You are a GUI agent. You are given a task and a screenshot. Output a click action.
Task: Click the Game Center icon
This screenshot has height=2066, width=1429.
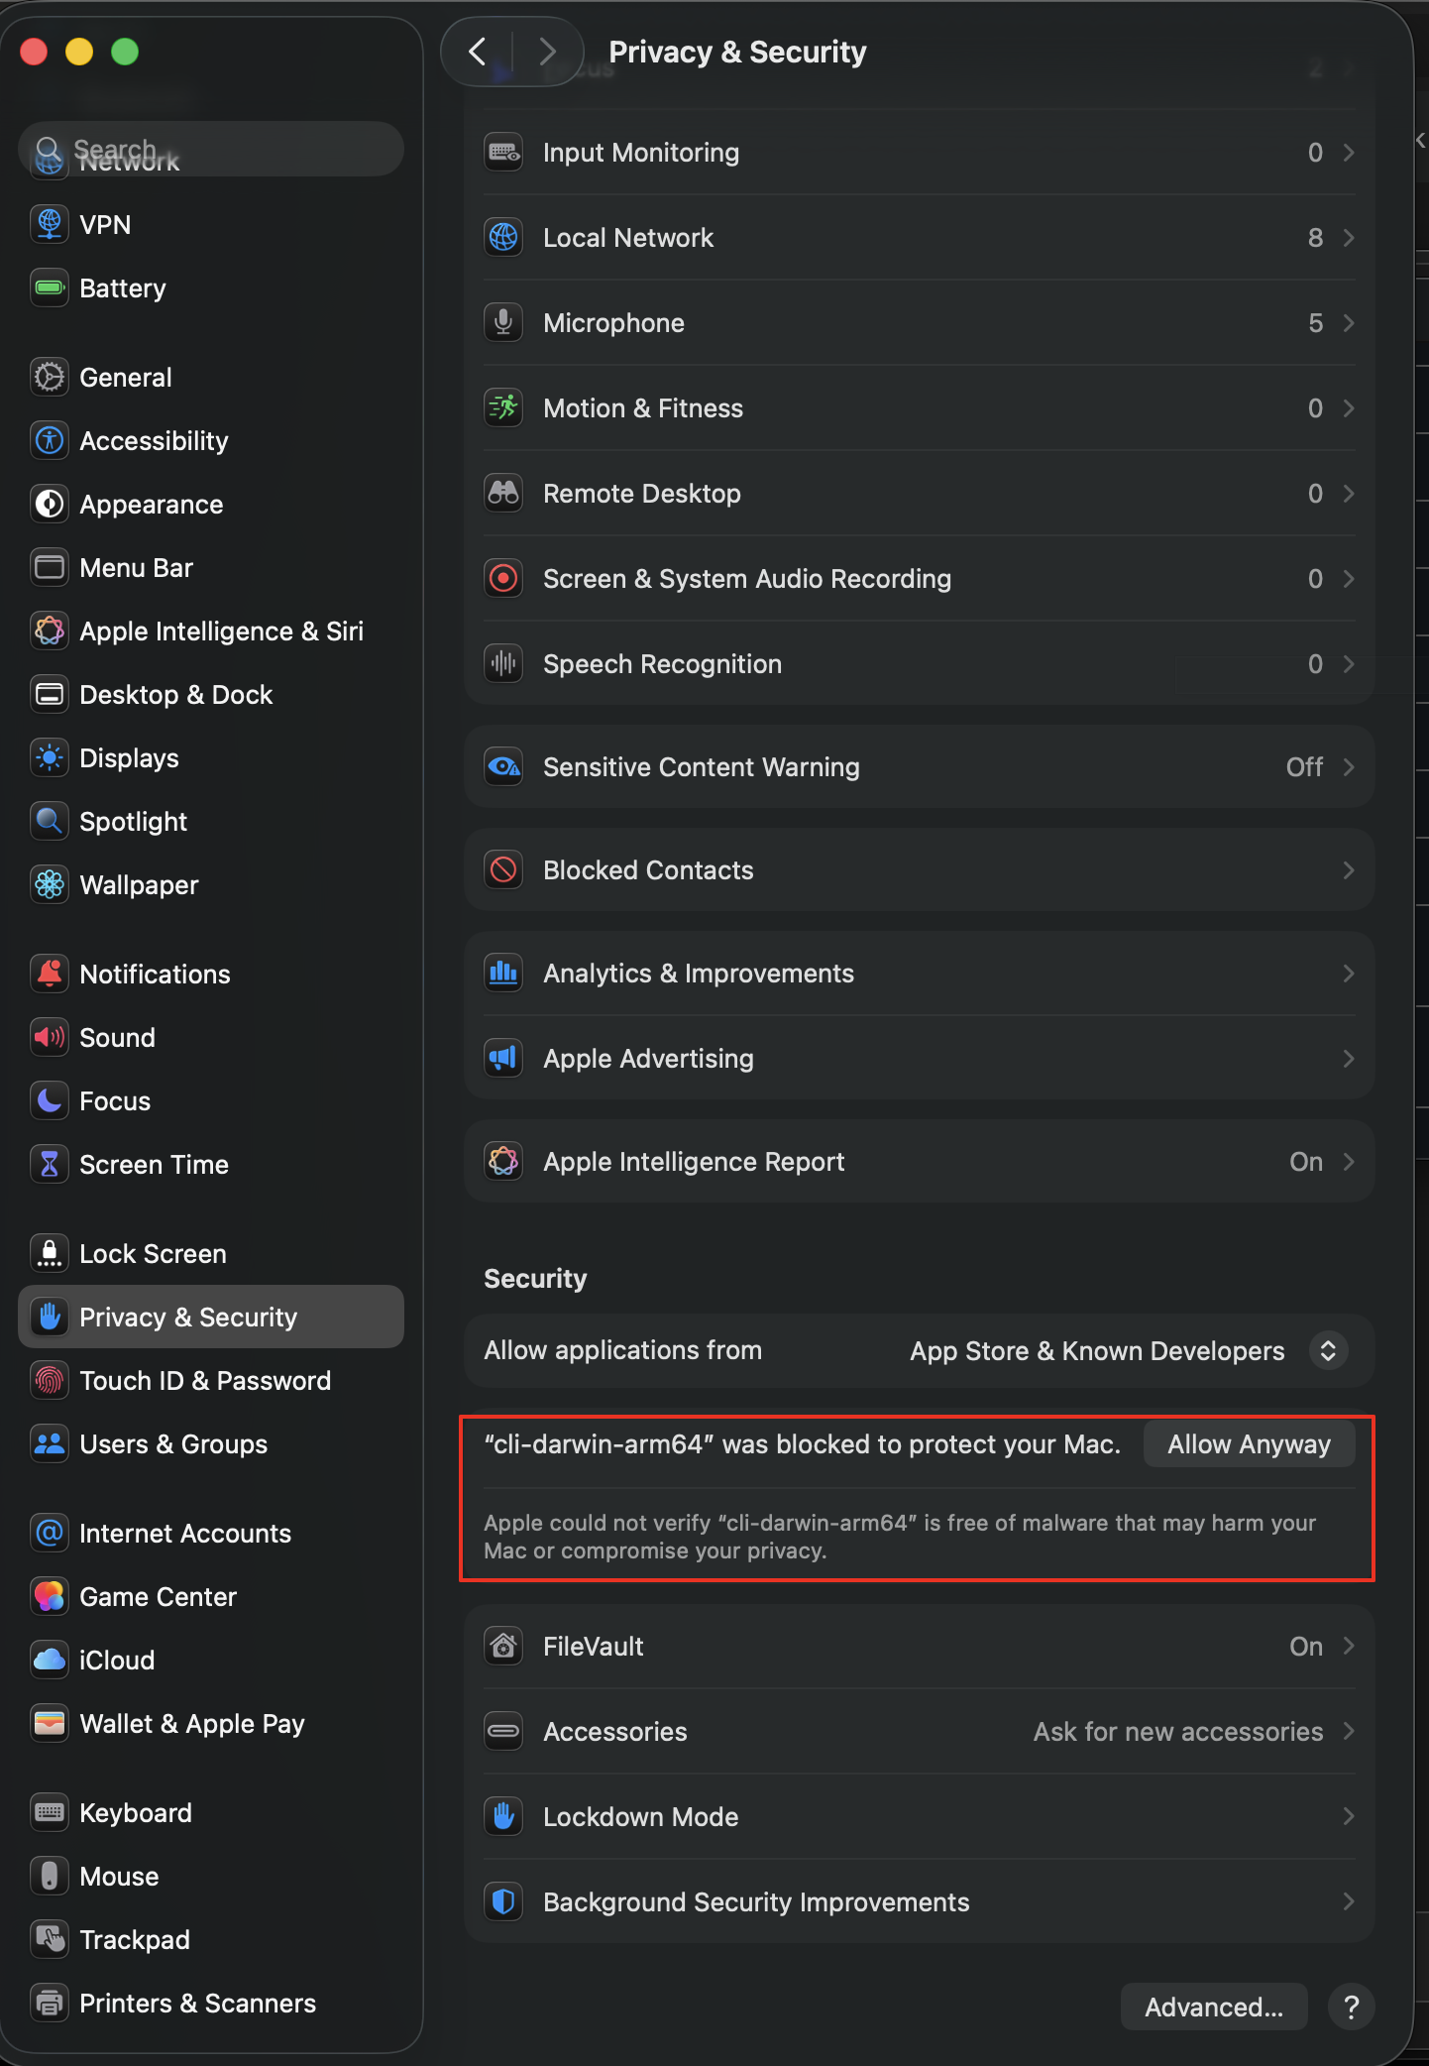[49, 1596]
